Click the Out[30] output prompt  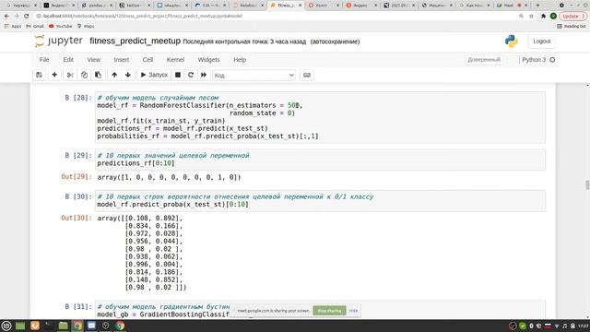(77, 218)
